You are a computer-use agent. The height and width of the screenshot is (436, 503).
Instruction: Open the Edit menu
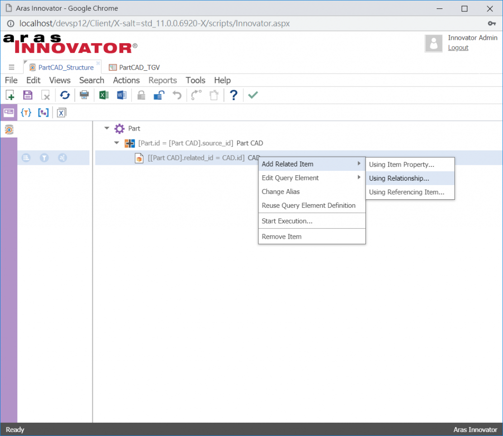pyautogui.click(x=33, y=80)
